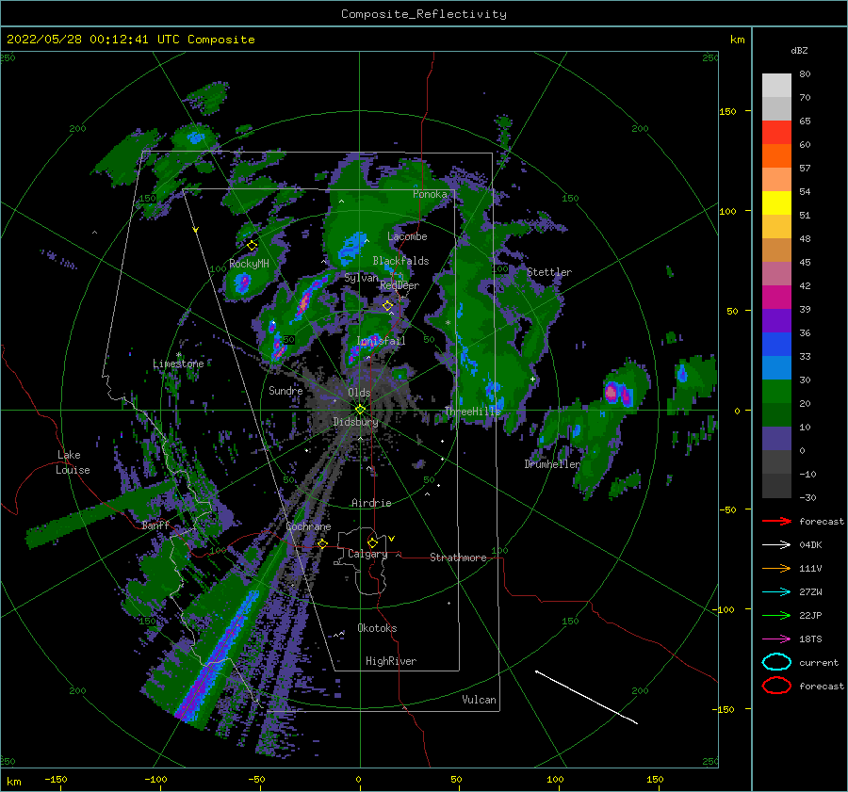
Task: Click the 04DK legend text
Action: pos(810,545)
